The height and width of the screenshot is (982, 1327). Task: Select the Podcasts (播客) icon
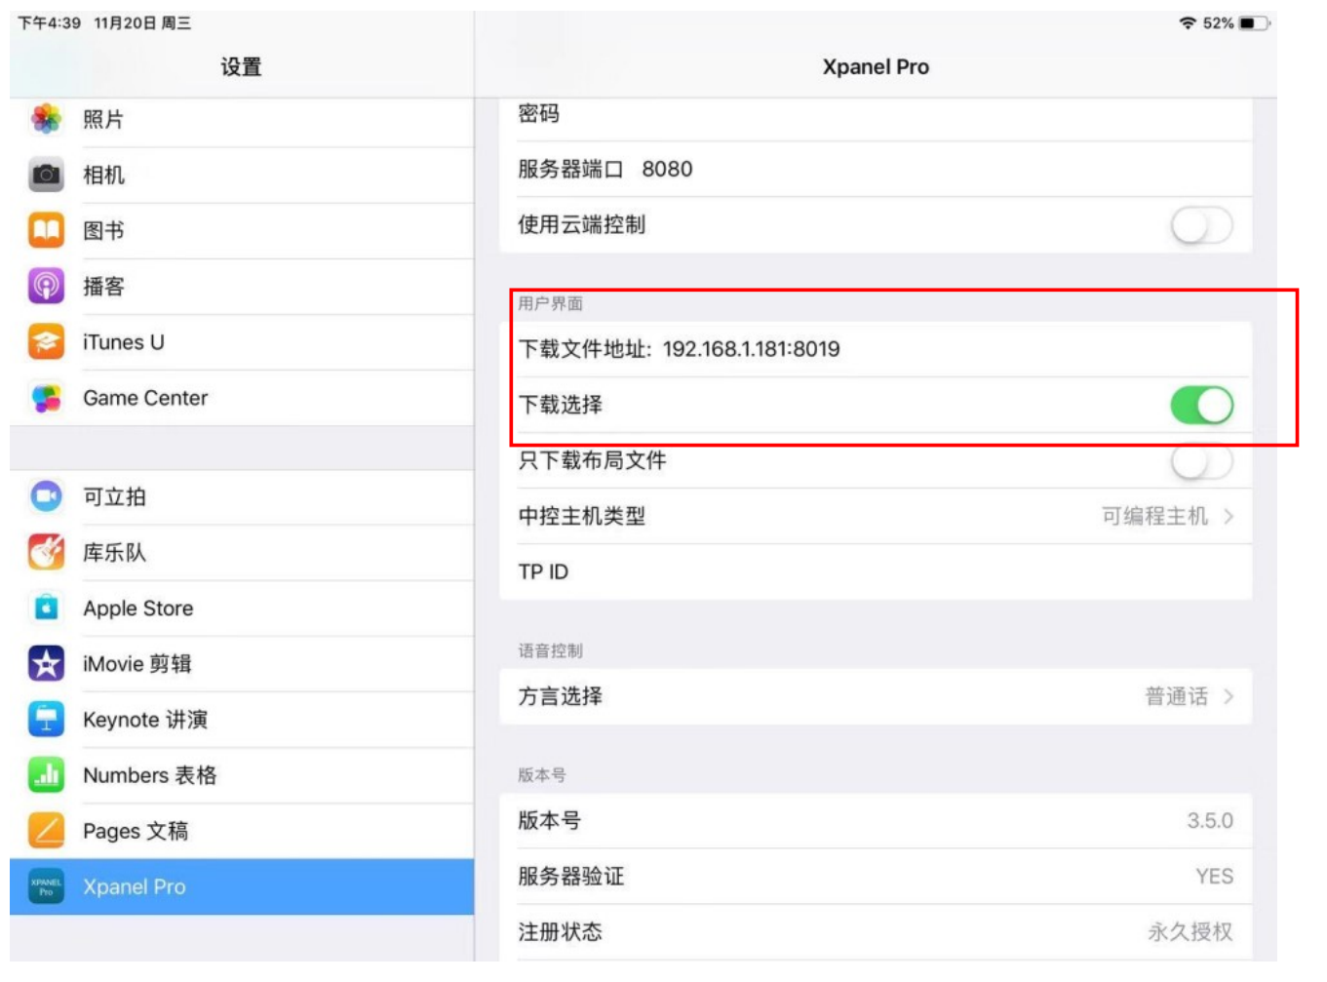[46, 286]
